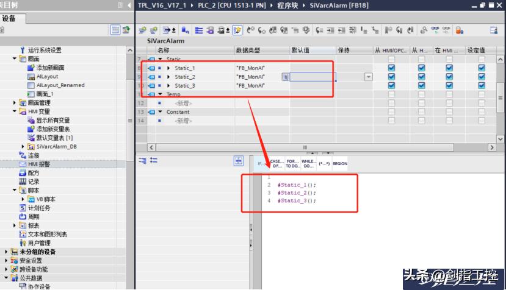Click code line #Static_2();
This screenshot has height=290, width=506.
point(297,193)
